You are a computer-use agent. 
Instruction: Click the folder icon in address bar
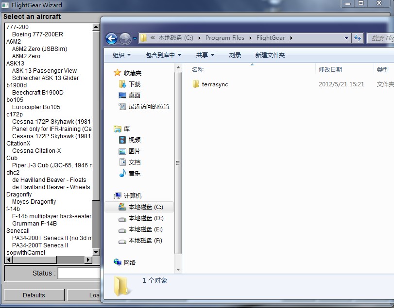[143, 38]
